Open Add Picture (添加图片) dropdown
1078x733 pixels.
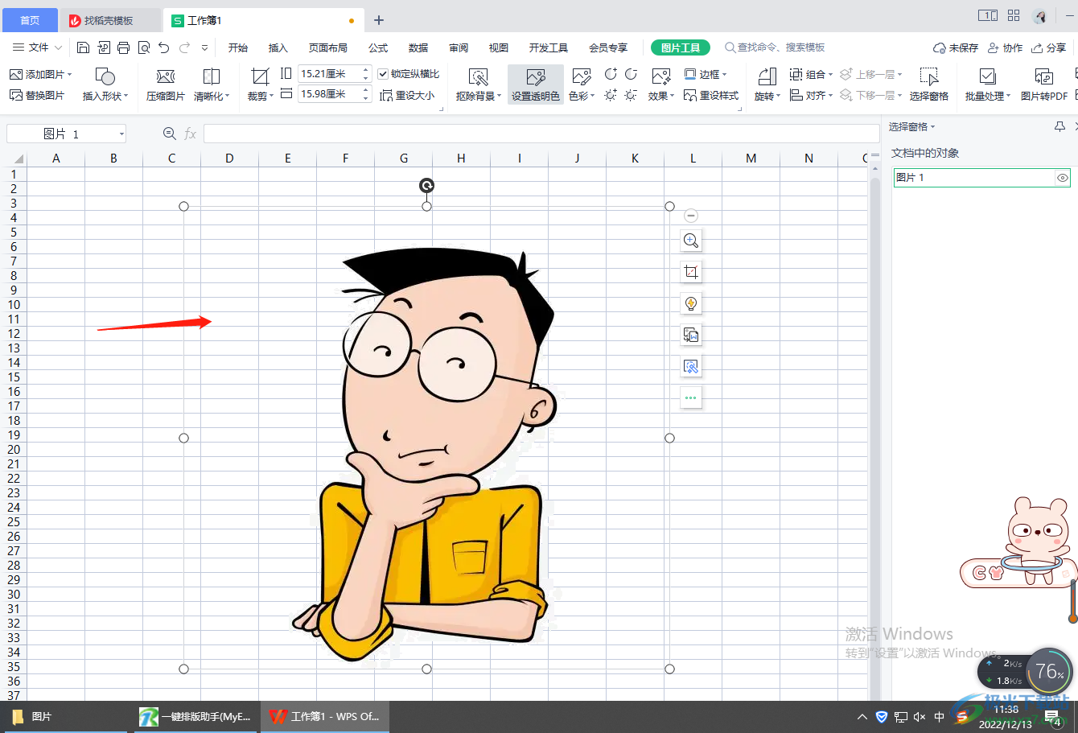pyautogui.click(x=41, y=74)
